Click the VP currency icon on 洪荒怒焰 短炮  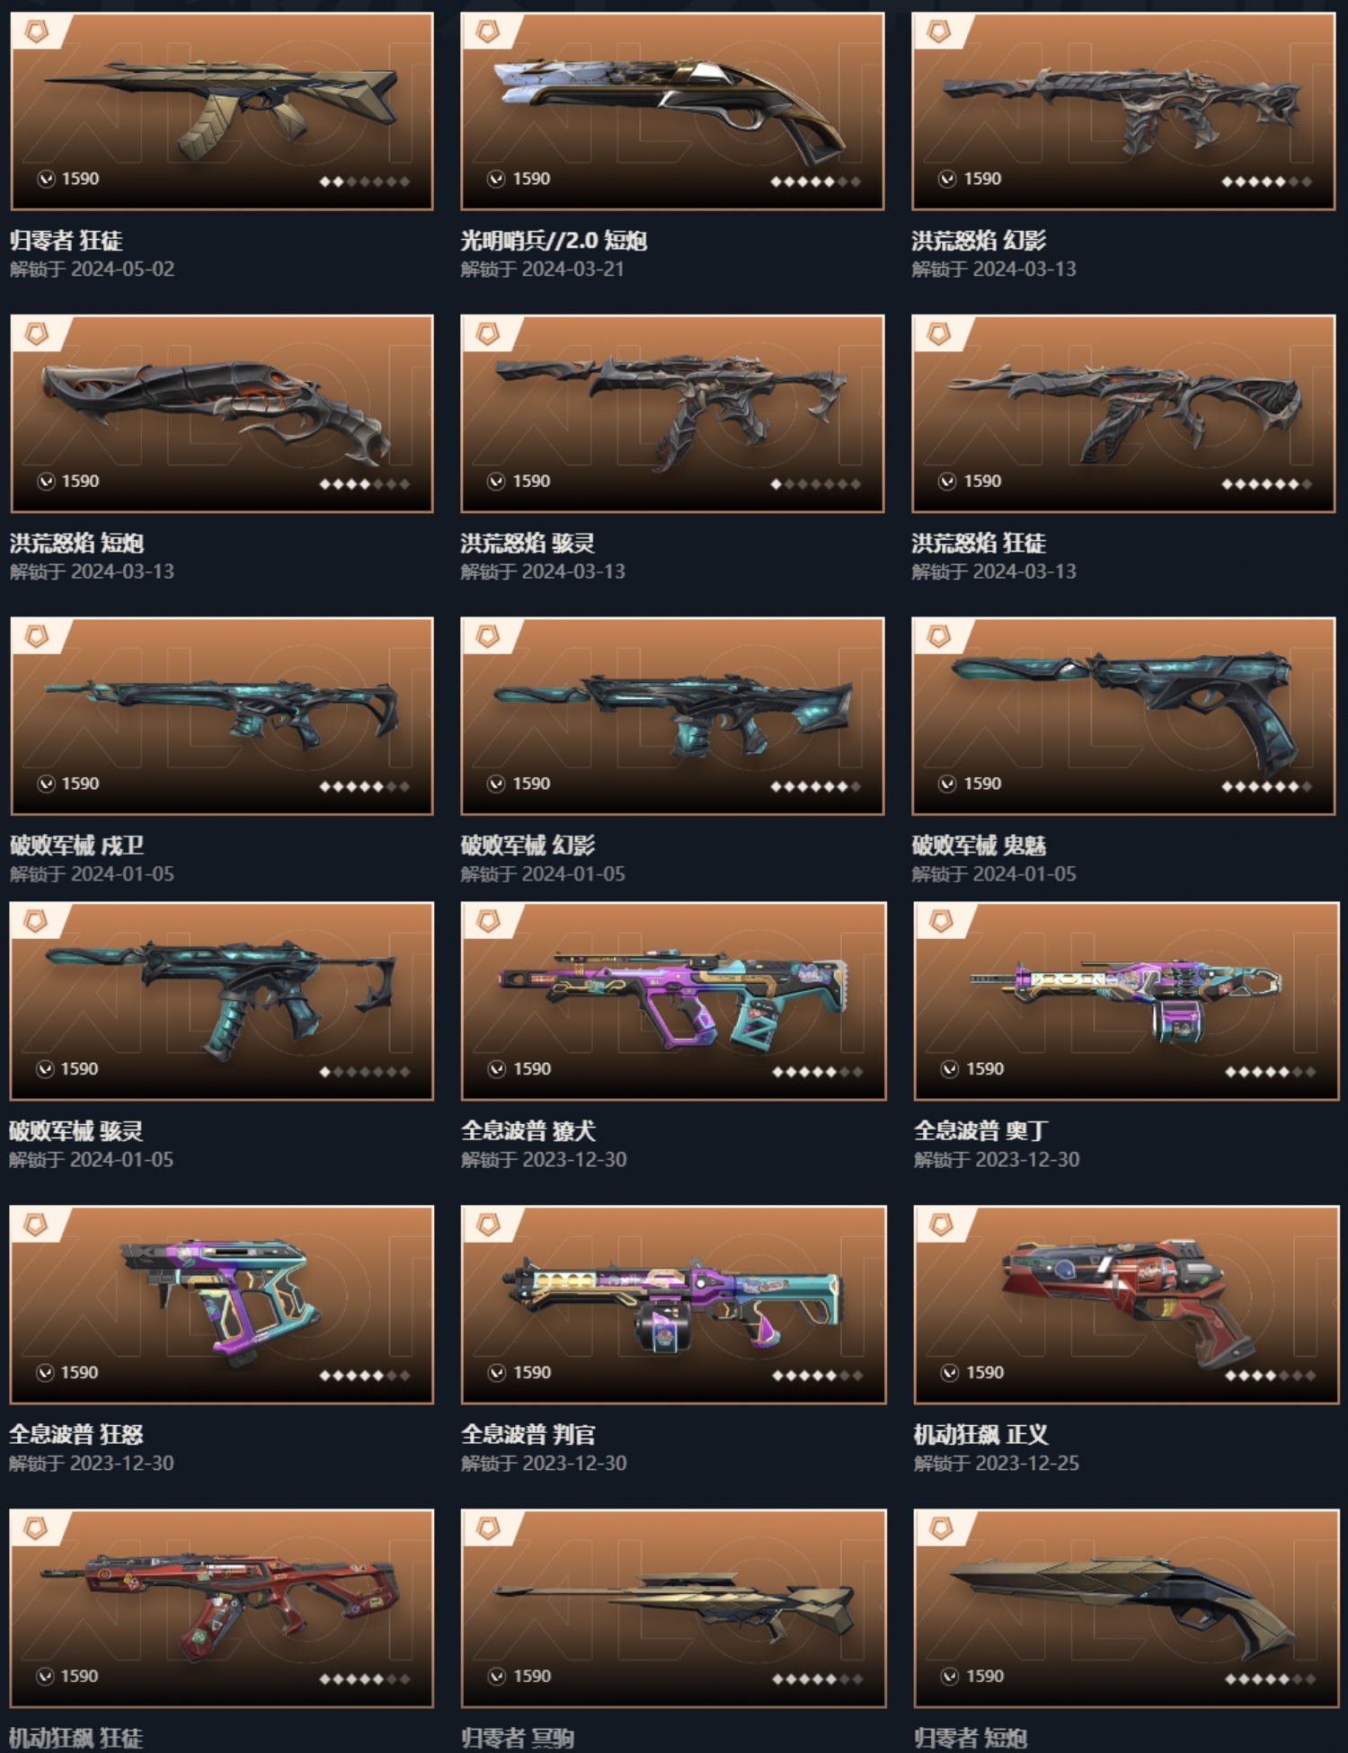coord(47,482)
